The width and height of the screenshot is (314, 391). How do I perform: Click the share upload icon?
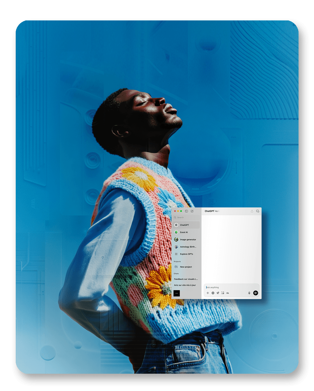[252, 211]
